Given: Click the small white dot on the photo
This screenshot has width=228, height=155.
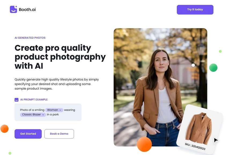Looking at the screenshot, I should pyautogui.click(x=193, y=65).
